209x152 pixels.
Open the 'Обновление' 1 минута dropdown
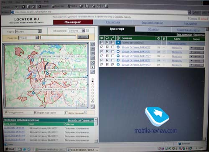click(x=83, y=30)
